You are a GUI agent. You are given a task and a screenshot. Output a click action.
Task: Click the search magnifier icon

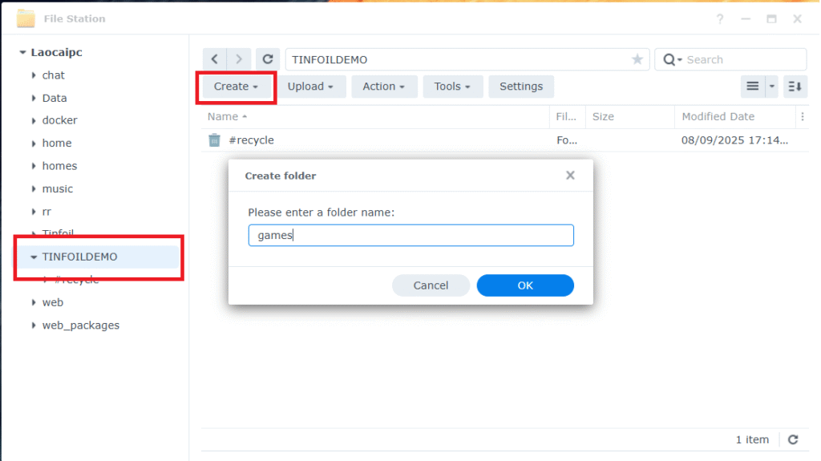[x=669, y=59]
